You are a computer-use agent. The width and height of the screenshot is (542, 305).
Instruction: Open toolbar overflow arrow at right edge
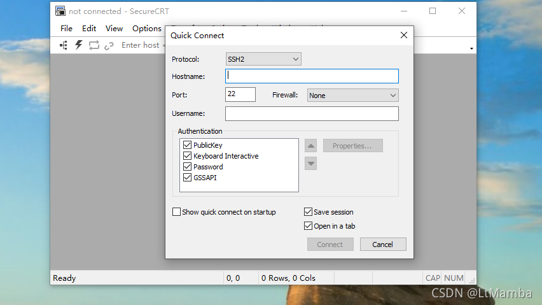pos(471,49)
